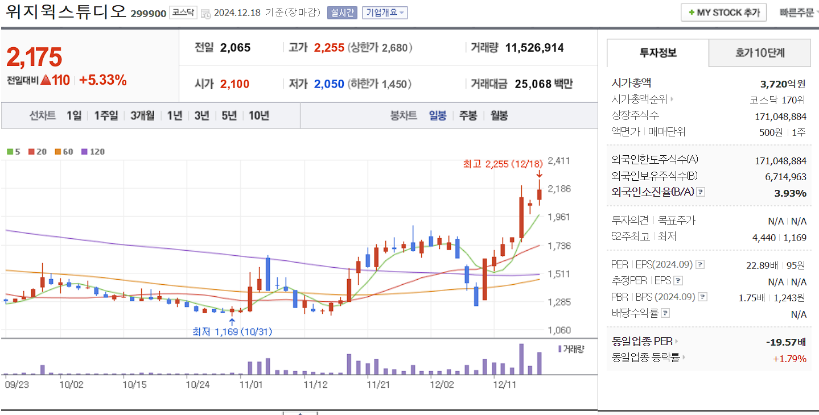Click the 거래대금 value 25,068 백만
This screenshot has width=819, height=415.
pos(544,84)
